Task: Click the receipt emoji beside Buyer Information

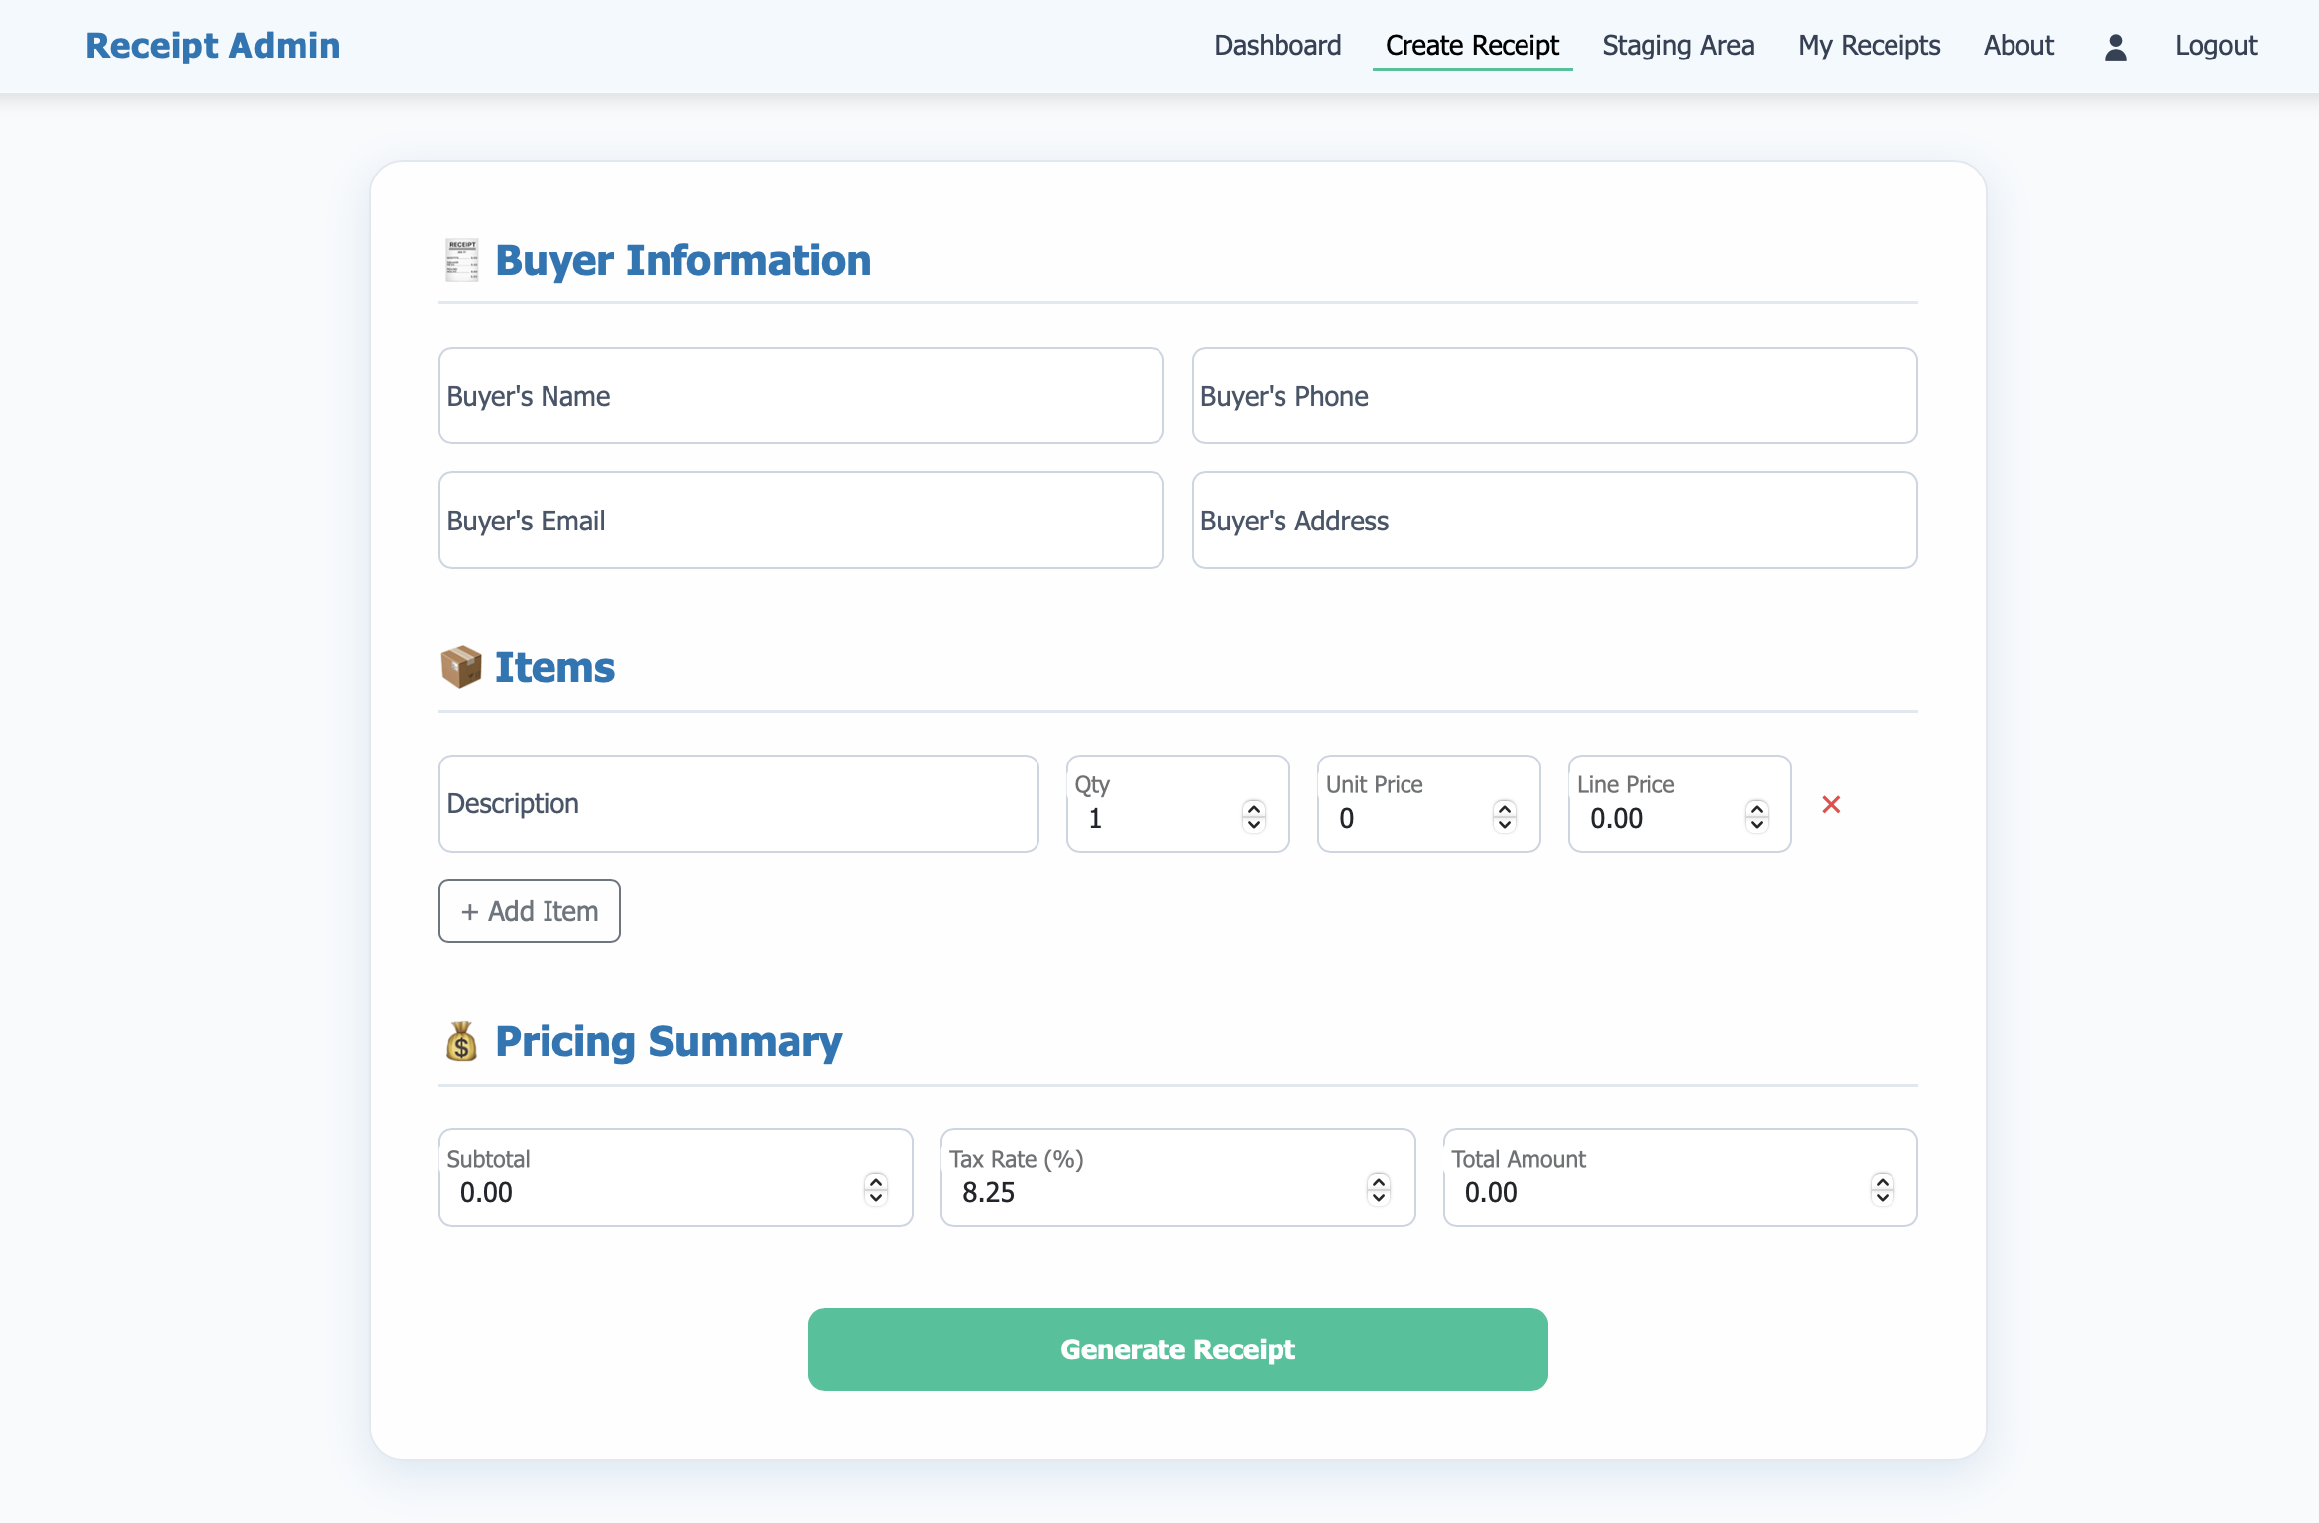Action: [x=461, y=260]
